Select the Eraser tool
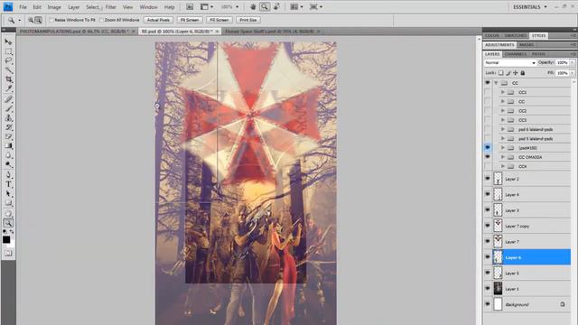Viewport: 578px width, 325px height. pos(8,136)
